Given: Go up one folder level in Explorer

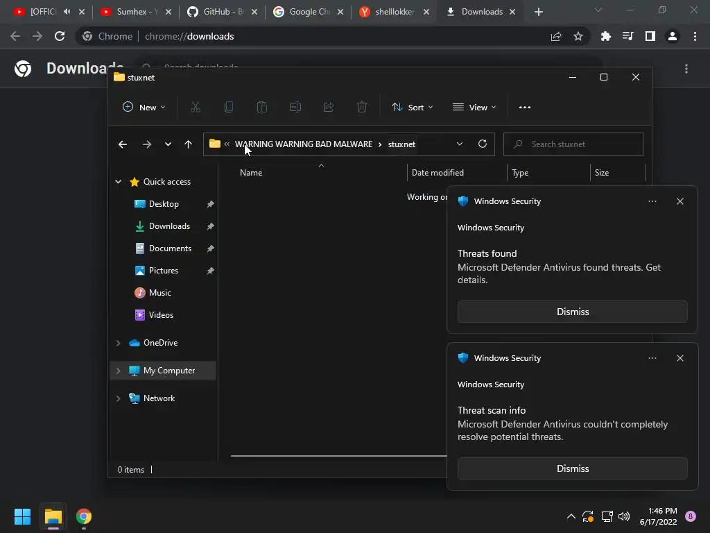Looking at the screenshot, I should coord(188,144).
